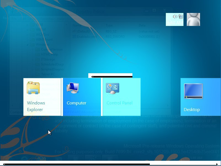This screenshot has height=166, width=221.
Task: Select the ITStorage registry key
Action: click(x=48, y=59)
